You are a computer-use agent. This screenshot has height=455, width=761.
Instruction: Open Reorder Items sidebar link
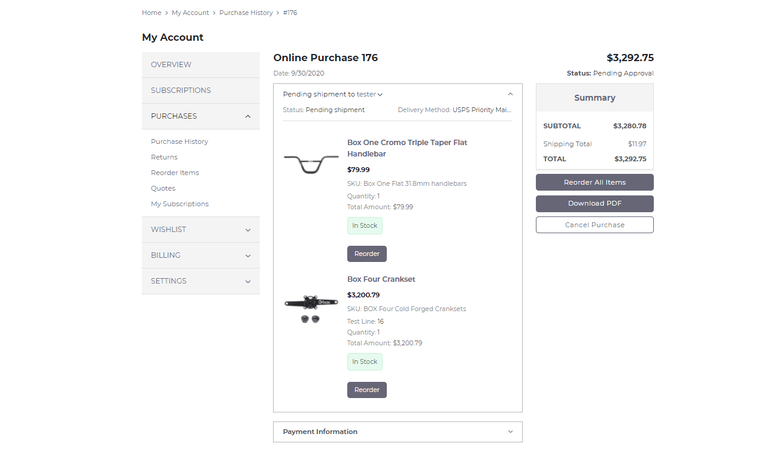175,173
